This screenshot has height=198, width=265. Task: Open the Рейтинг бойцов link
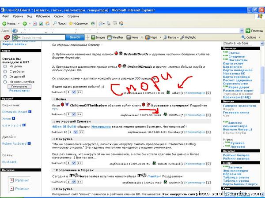pos(236,155)
